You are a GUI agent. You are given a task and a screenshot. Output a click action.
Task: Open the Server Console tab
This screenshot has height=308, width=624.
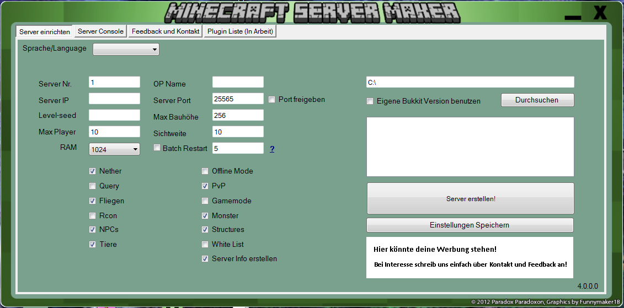(100, 31)
